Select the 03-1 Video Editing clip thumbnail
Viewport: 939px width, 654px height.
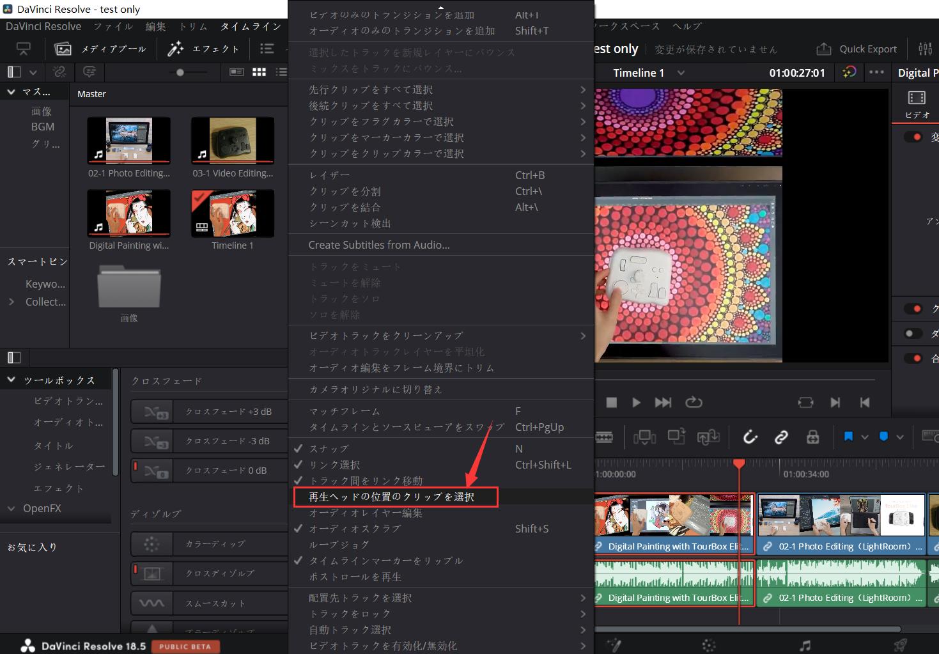click(233, 141)
